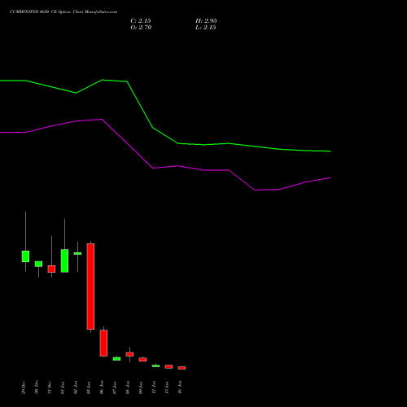Select the tiny green candle above 12 Jan
This screenshot has height=407, width=407.
155,366
